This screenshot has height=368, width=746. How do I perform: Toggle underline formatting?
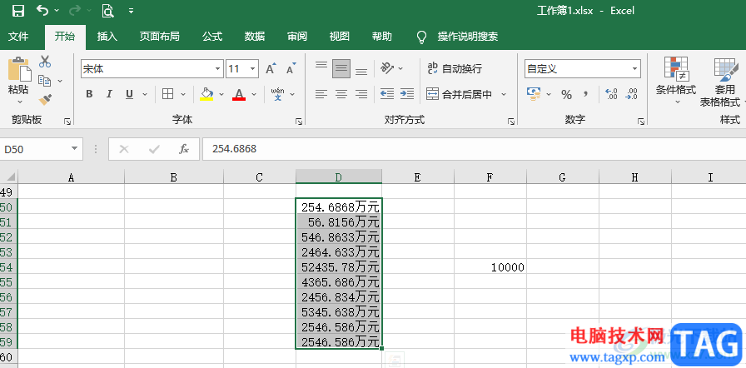click(x=129, y=94)
